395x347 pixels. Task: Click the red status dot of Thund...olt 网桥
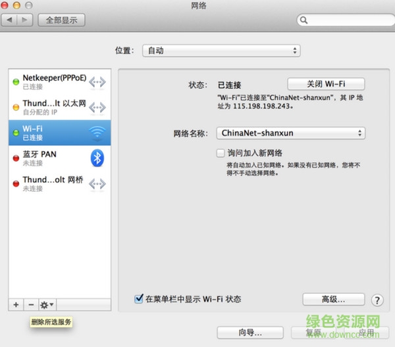[x=16, y=184]
